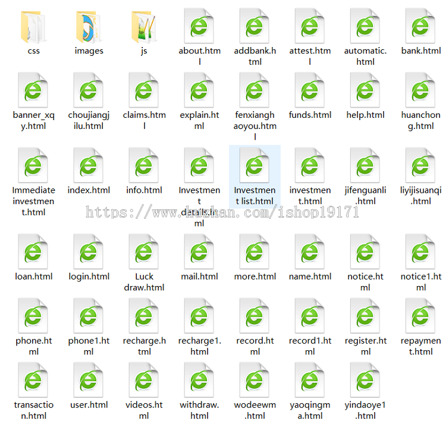Viewport: 446px width, 421px height.
Task: Select the notice.html file icon
Action: 365,252
